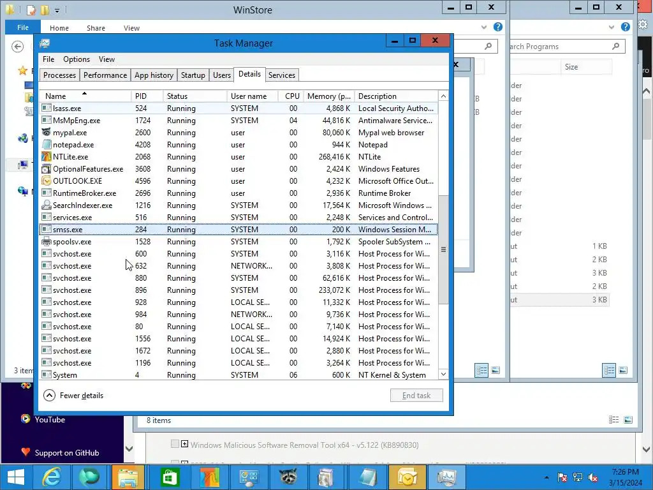This screenshot has width=653, height=490.
Task: Select the MsMpEng.exe row
Action: [238, 121]
